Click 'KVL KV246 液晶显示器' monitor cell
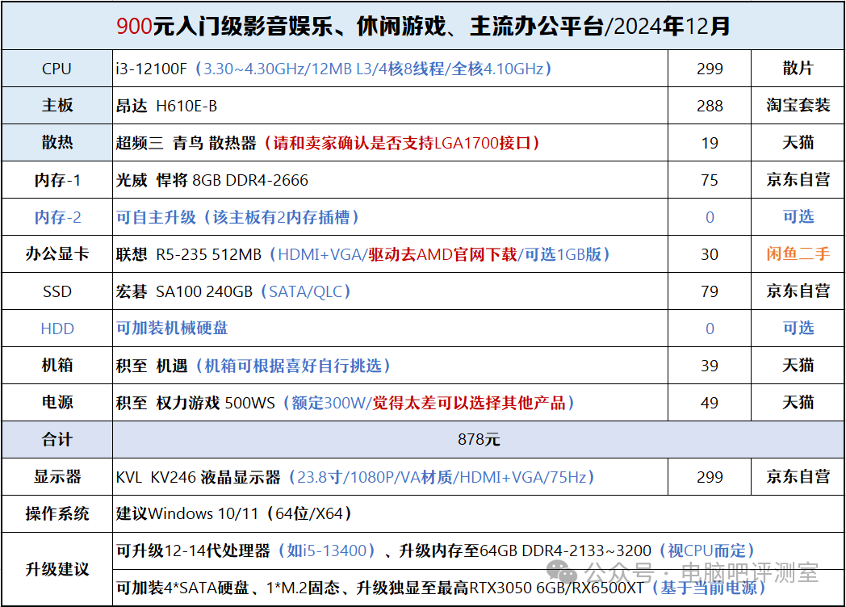Screen dimensions: 846x607 [390, 478]
